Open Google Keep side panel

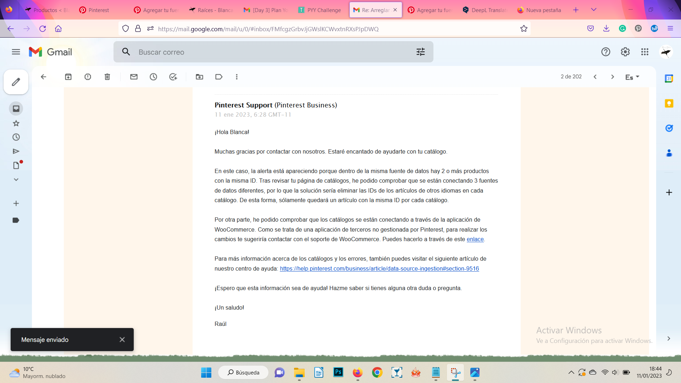[x=669, y=103]
